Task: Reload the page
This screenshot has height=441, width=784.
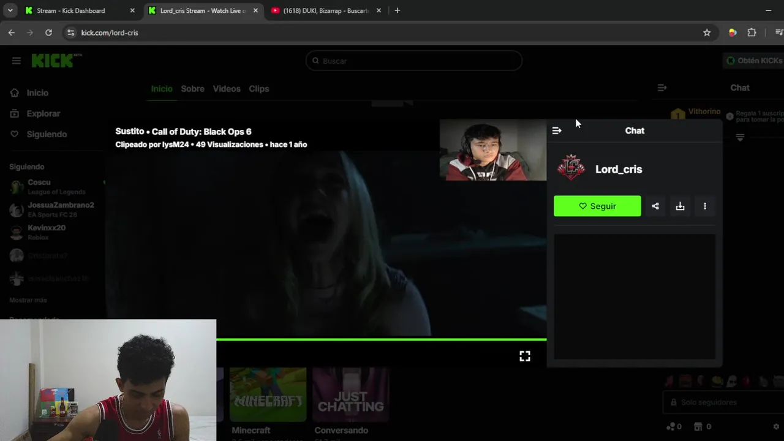Action: 48,32
